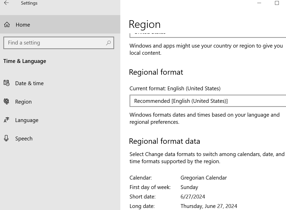
Task: Click the search magnifier in Find a setting
Action: [x=108, y=43]
